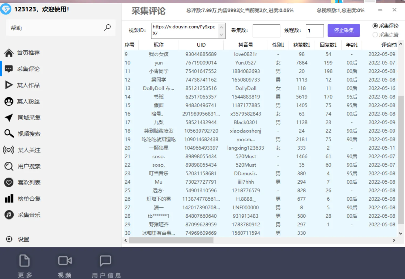
Task: Click the upward spinner on the 视频ID field
Action: [221, 27]
